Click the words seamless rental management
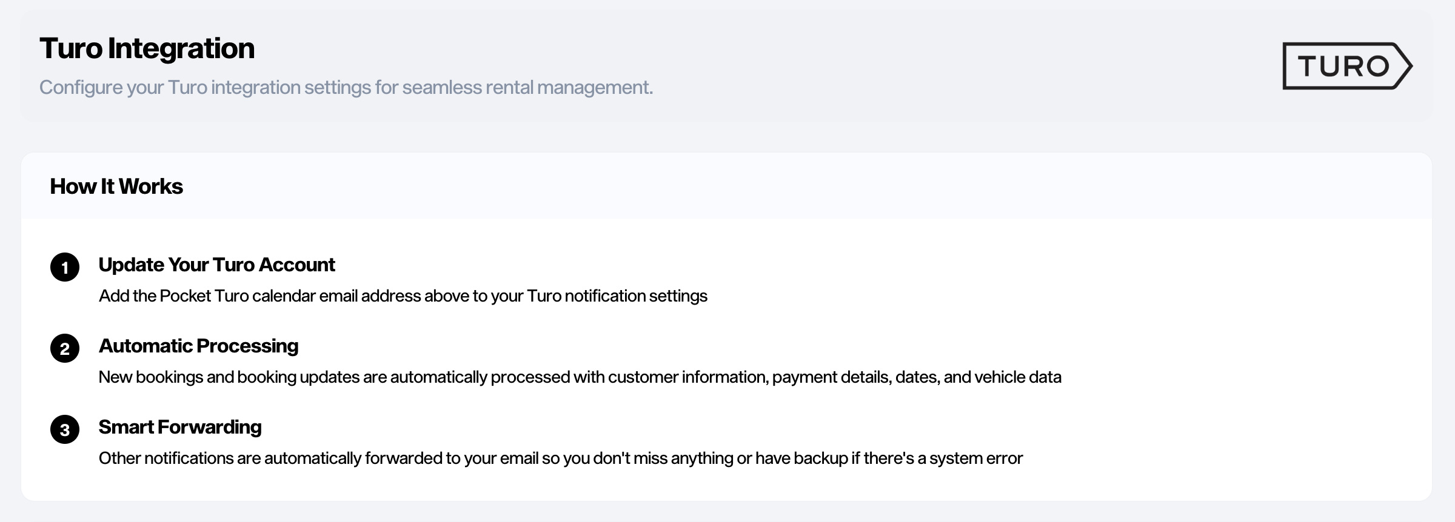1455x522 pixels. tap(527, 87)
